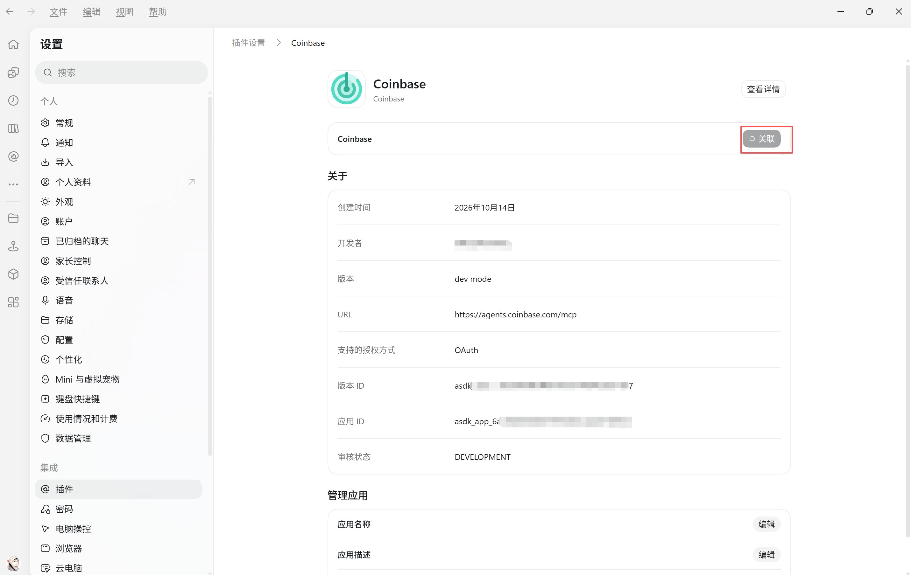Click the settings sidebar scrollbar

point(210,276)
